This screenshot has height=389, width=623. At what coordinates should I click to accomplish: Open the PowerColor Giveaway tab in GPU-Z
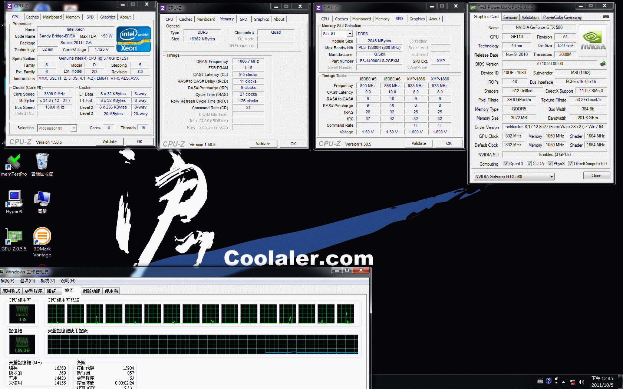point(562,17)
